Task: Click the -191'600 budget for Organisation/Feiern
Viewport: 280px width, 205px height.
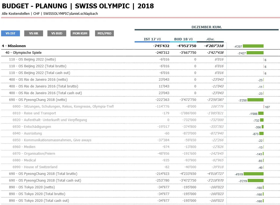Action: (189, 153)
